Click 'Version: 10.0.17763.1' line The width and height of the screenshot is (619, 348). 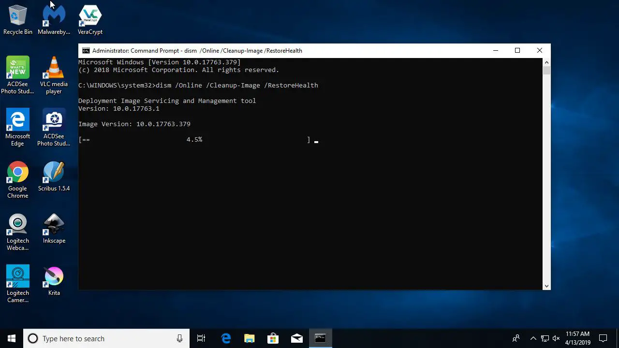(x=119, y=109)
